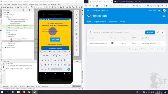Viewport: 168px width, 94px height.
Task: Expand the drawable folder
Action: [7, 34]
